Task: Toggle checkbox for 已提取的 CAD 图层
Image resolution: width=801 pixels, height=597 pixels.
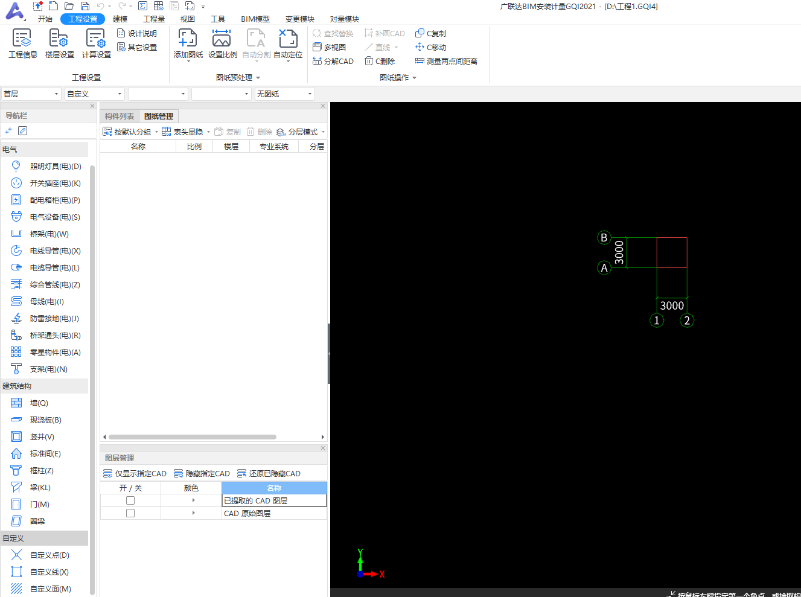Action: click(x=130, y=500)
